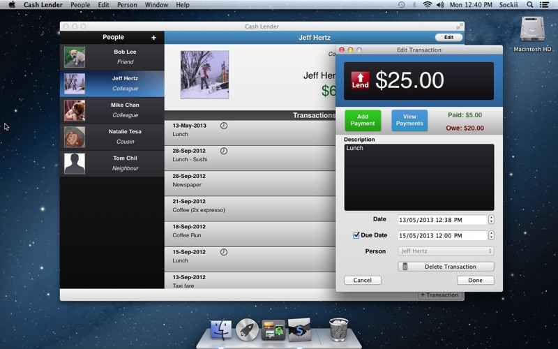Image resolution: width=558 pixels, height=349 pixels.
Task: Open the Help menu
Action: [x=183, y=5]
